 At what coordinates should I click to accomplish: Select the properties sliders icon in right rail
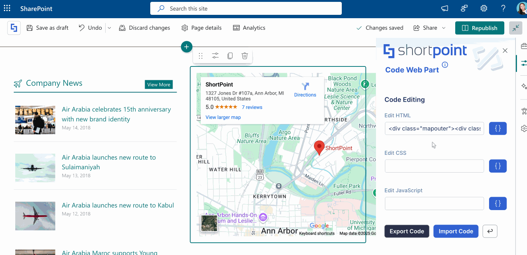click(x=524, y=63)
